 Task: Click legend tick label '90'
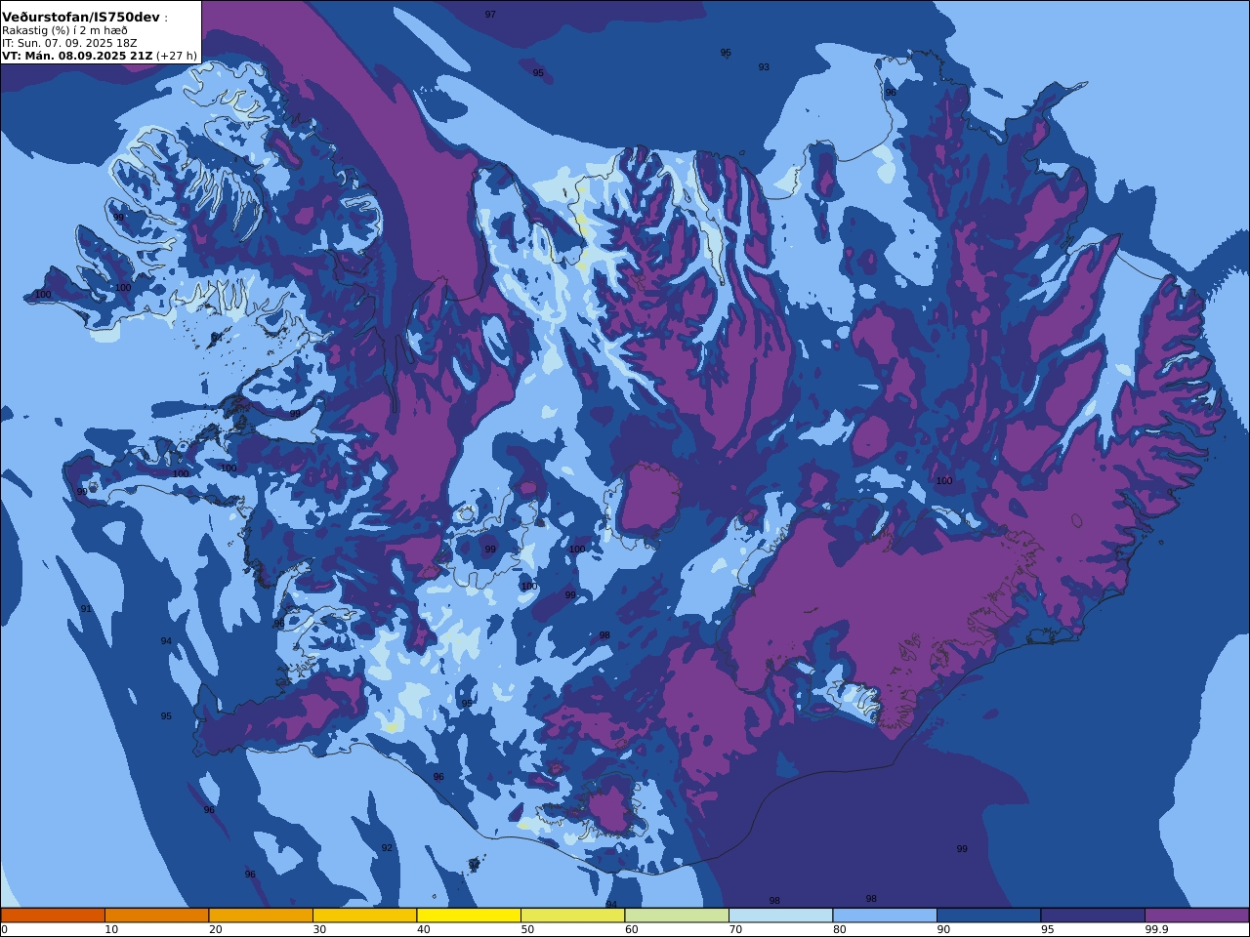point(943,929)
